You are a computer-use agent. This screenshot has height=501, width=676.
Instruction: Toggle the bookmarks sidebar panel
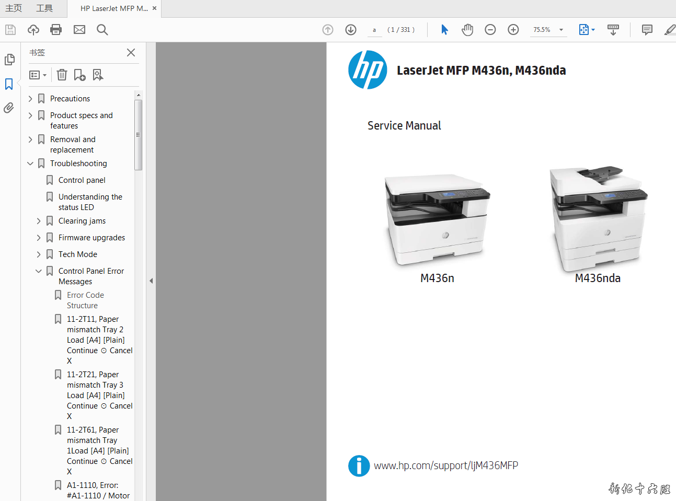9,84
